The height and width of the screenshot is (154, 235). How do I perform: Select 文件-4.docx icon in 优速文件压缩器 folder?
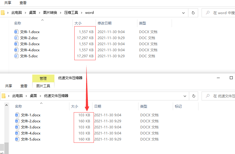click(x=17, y=133)
